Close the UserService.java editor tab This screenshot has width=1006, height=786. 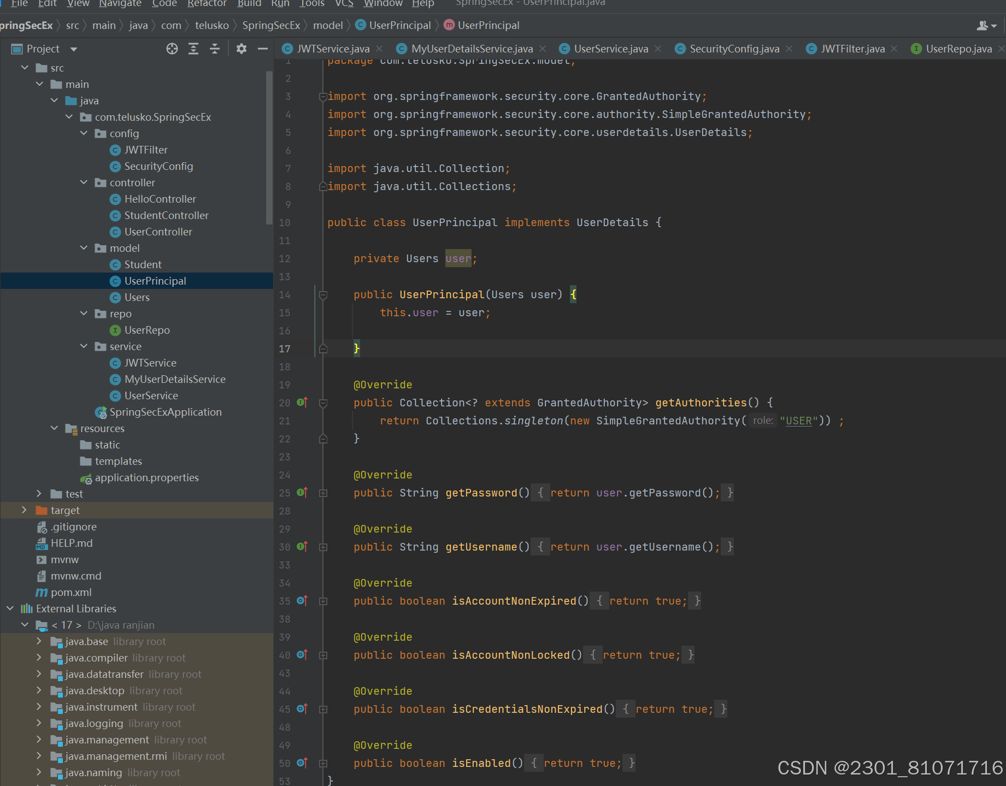(658, 49)
